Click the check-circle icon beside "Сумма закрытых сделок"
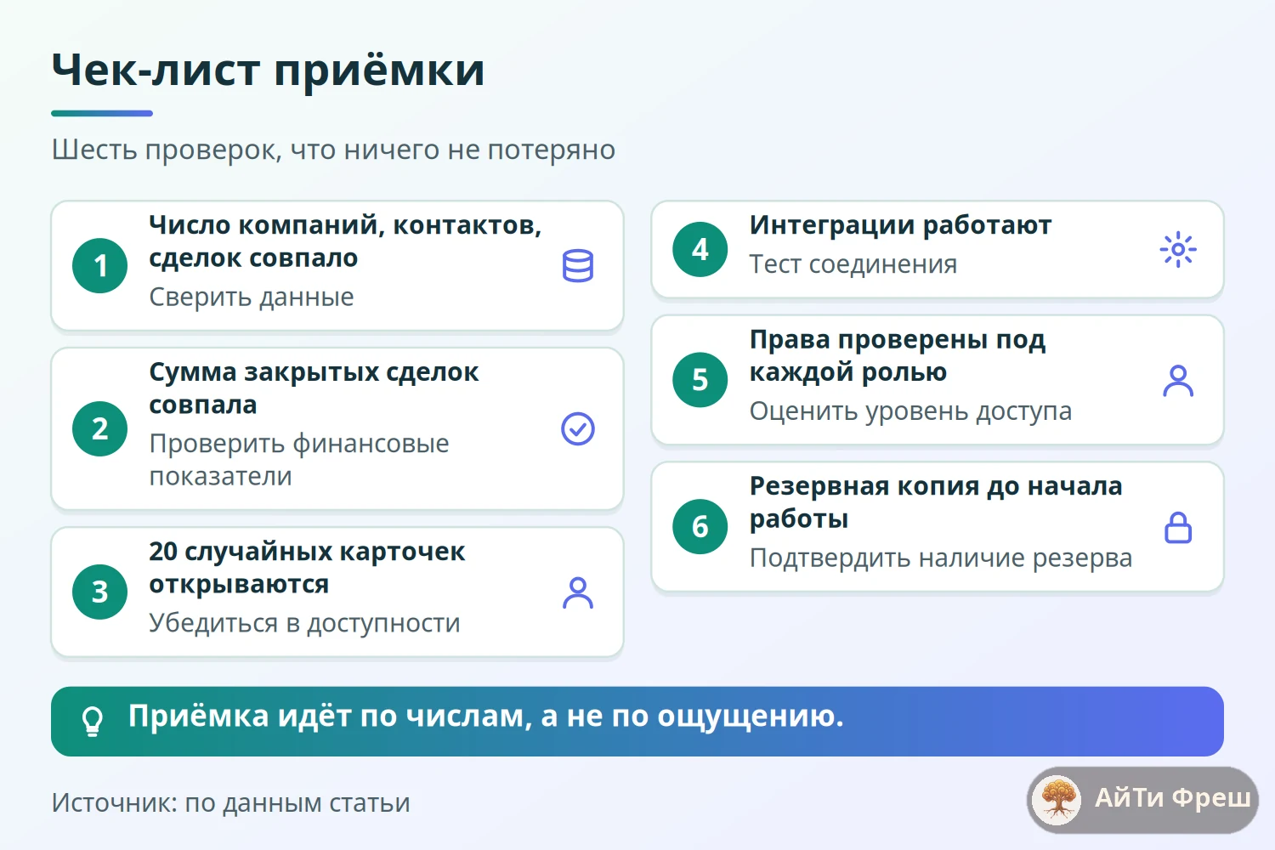The image size is (1275, 850). 578,429
